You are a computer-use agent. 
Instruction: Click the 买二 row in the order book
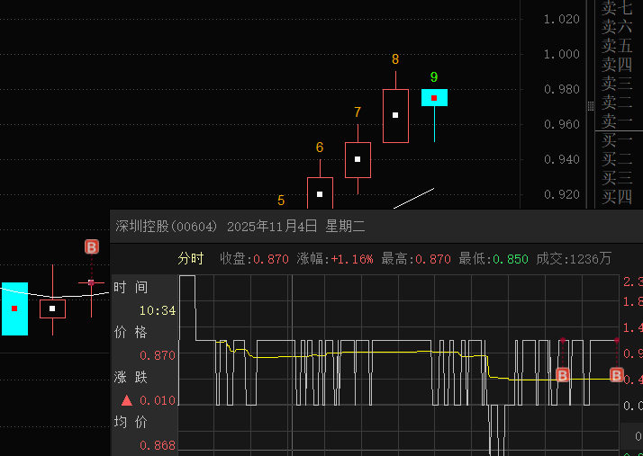(x=619, y=159)
